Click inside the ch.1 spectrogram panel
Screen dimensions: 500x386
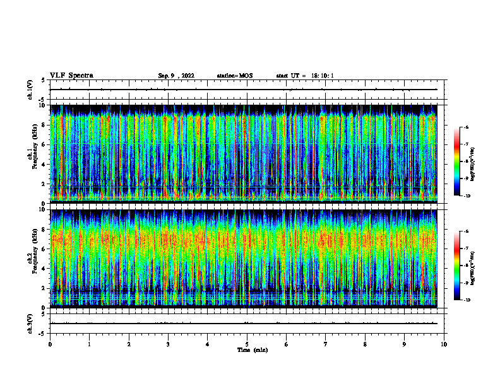point(244,154)
